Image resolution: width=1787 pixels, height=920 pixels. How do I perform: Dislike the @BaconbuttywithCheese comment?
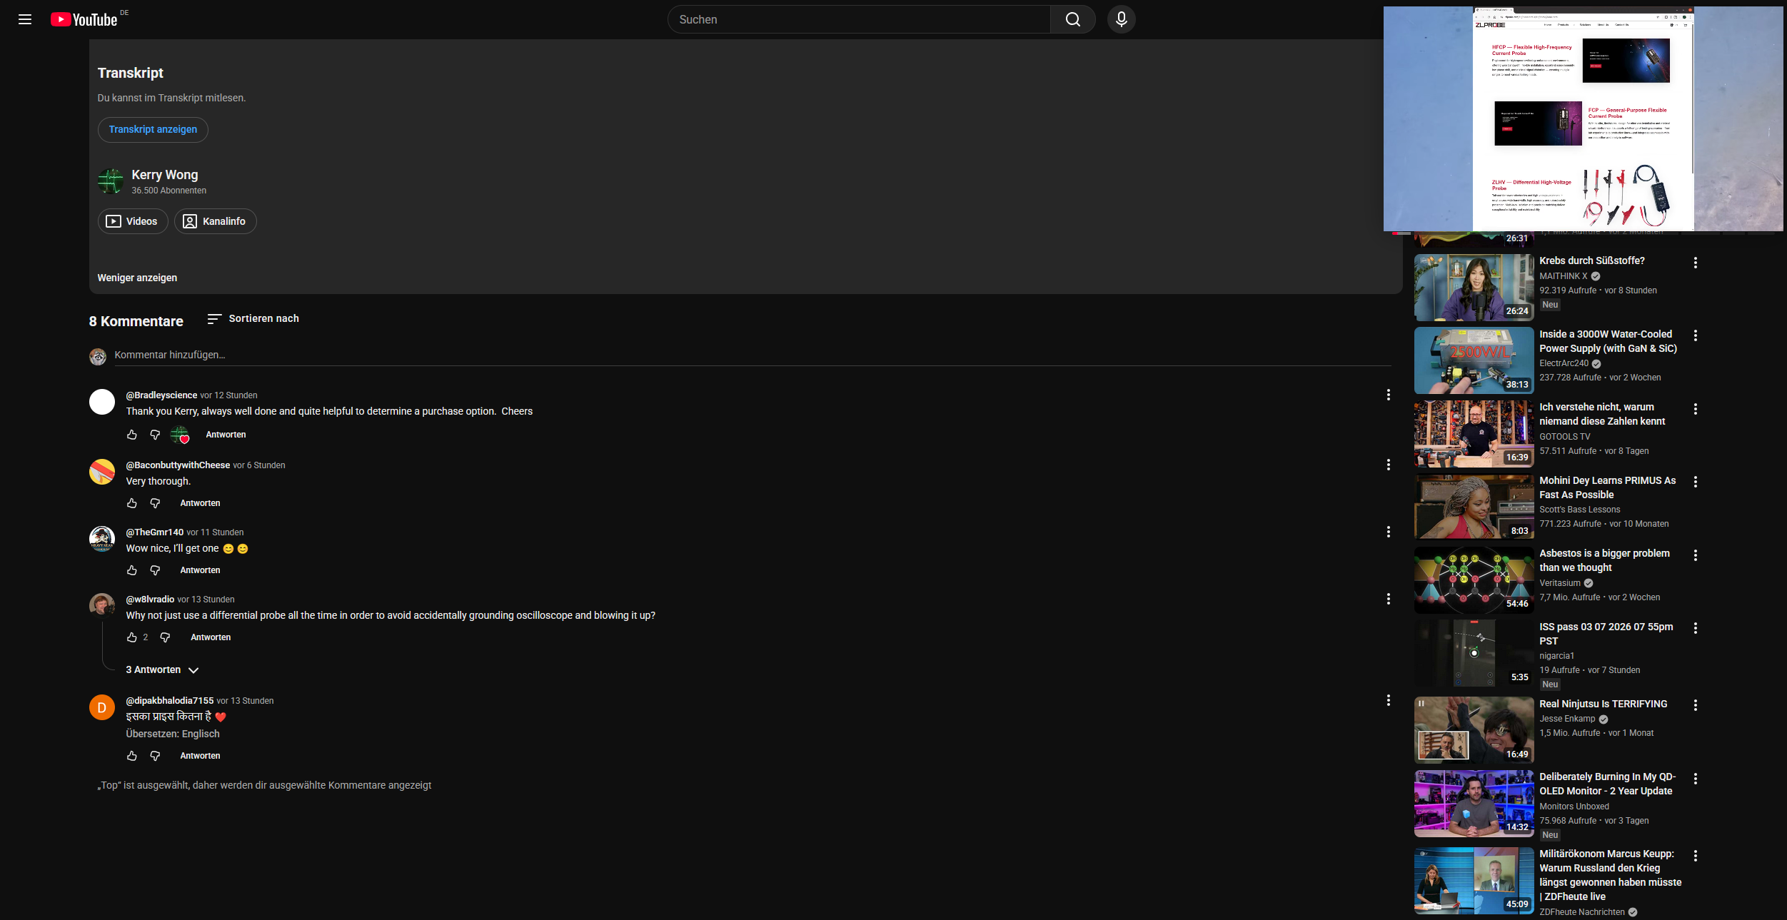[155, 503]
